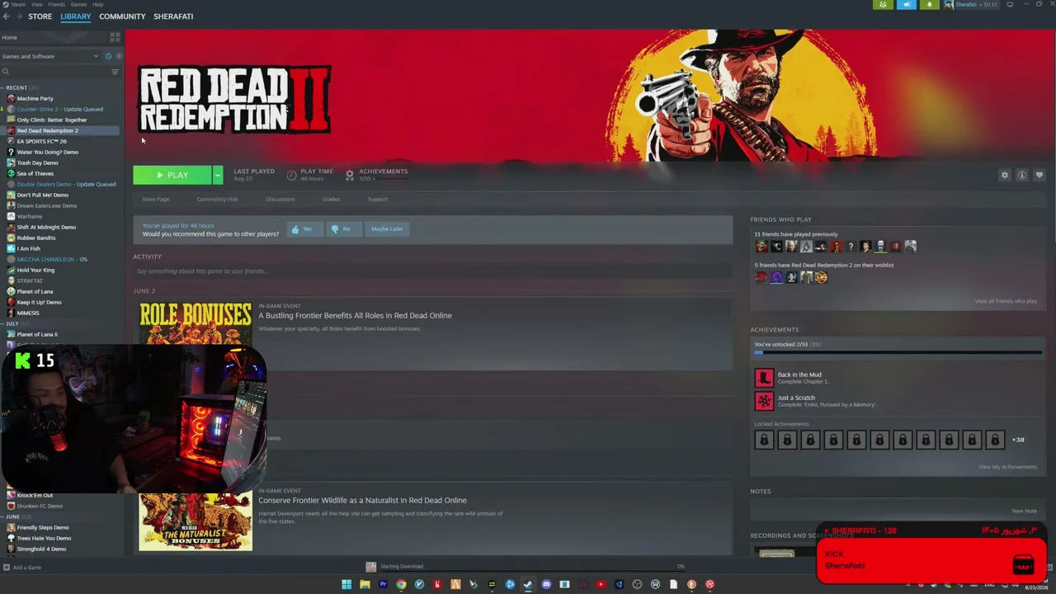Show game info with the info icon
The width and height of the screenshot is (1056, 594).
coord(1021,175)
